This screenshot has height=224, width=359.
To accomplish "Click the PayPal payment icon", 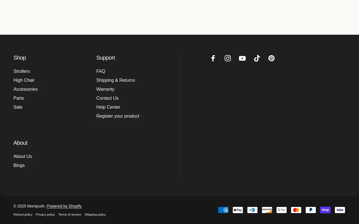I will click(x=311, y=210).
